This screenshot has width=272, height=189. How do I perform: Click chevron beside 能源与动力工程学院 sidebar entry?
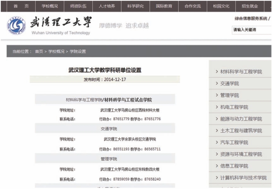(x=216, y=118)
